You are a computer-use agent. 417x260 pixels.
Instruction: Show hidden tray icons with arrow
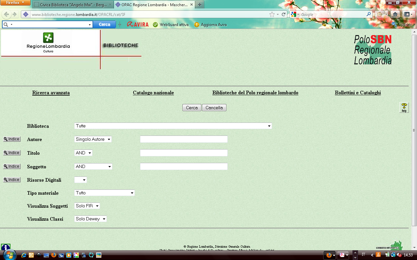[x=372, y=255]
